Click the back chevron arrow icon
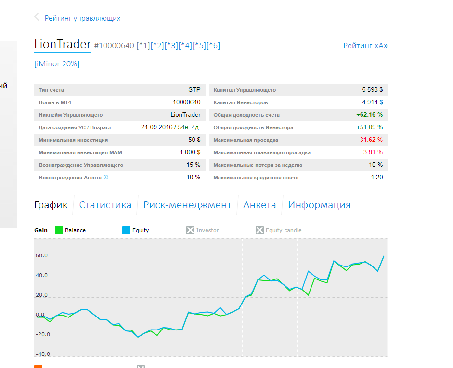 (x=37, y=18)
